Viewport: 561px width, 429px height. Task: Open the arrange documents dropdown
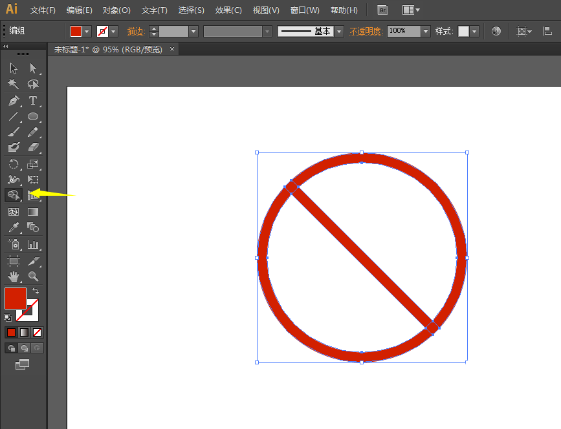pos(411,10)
